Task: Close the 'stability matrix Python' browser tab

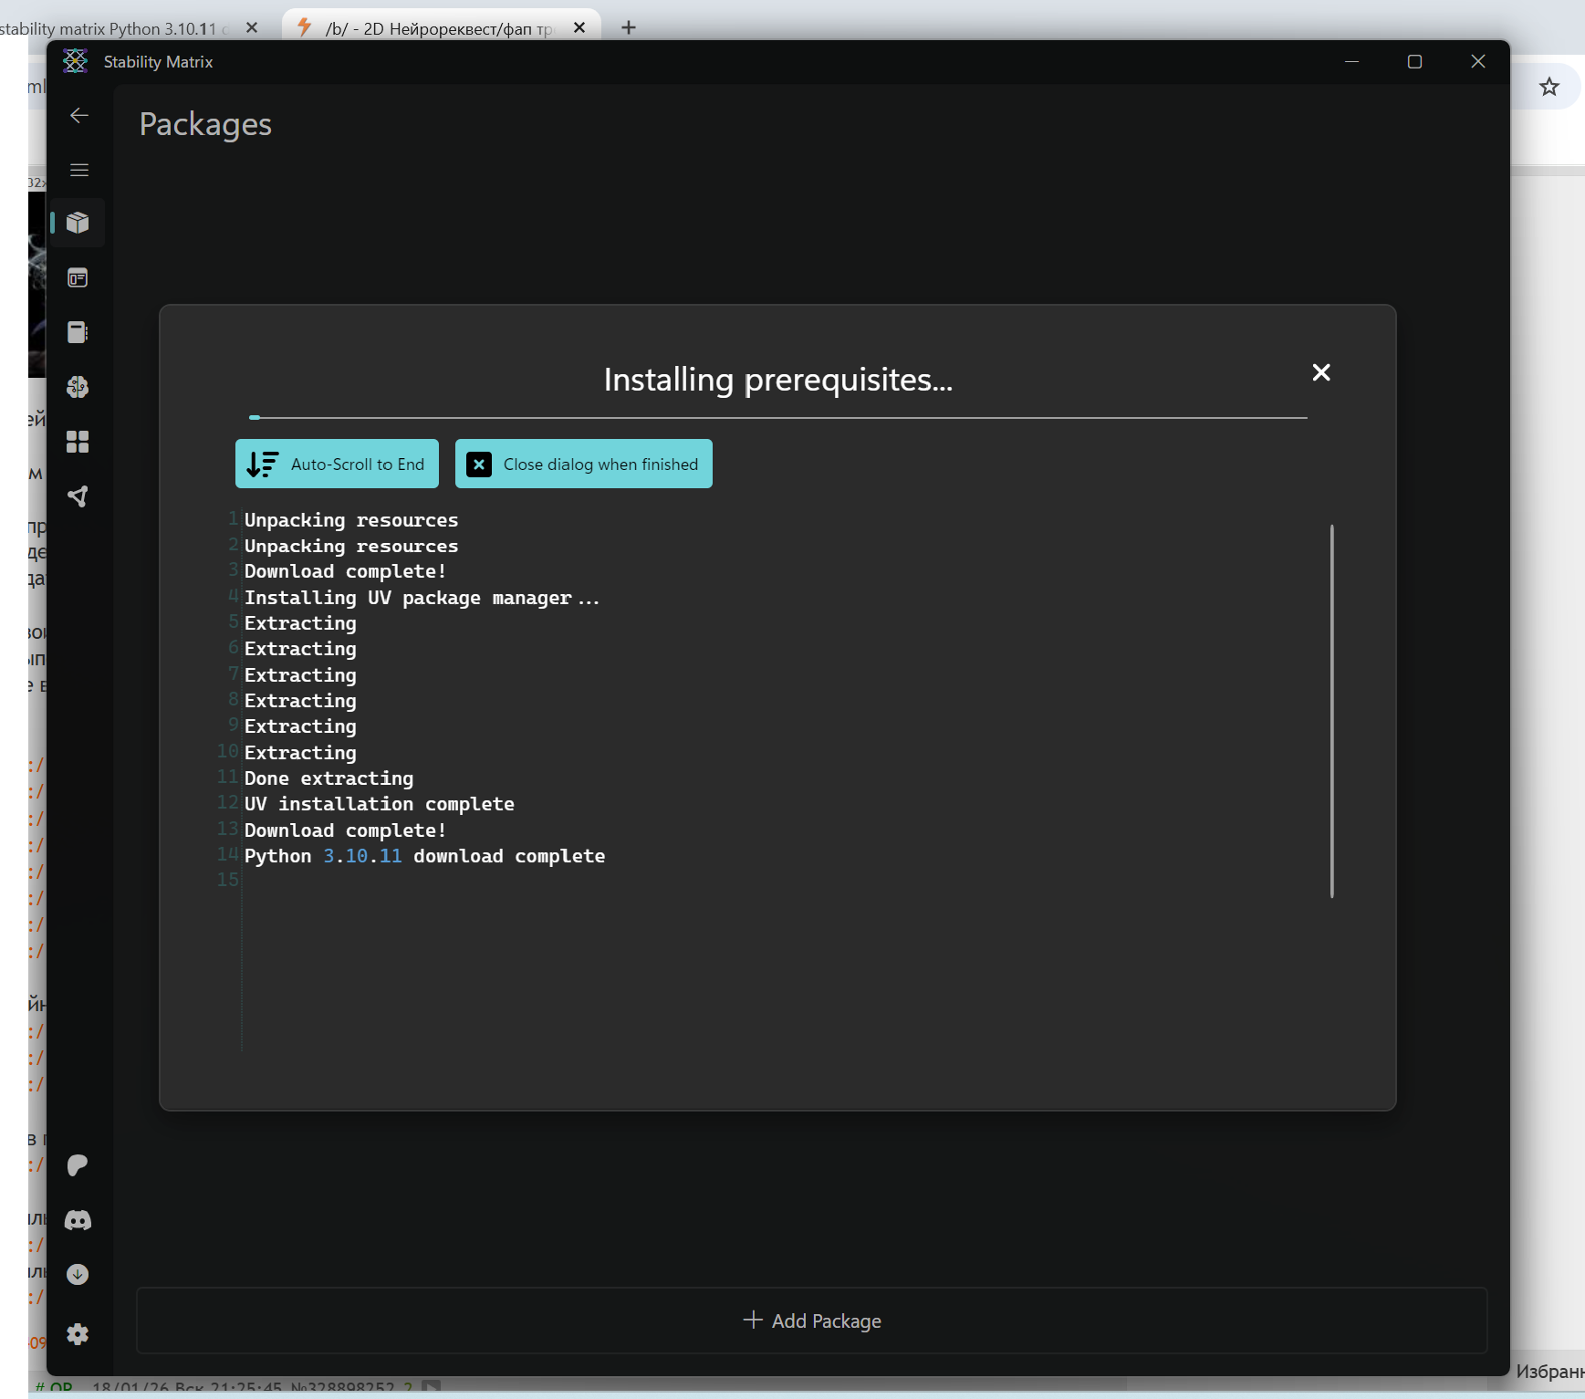Action: [x=252, y=27]
